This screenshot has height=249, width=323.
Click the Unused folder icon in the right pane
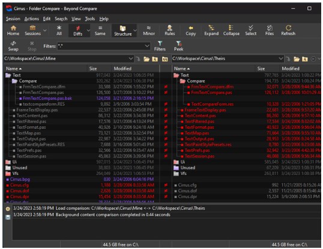pos(176,168)
